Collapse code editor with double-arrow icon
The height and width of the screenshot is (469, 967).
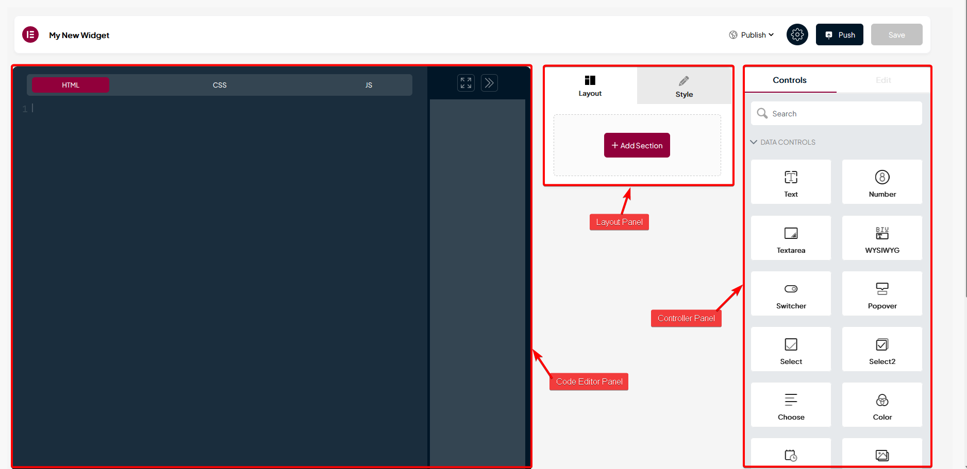(x=489, y=83)
